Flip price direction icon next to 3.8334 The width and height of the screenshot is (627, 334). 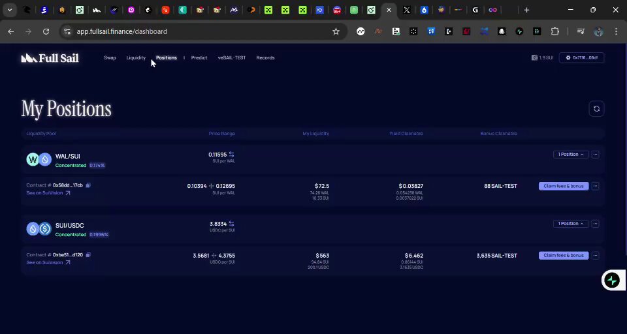pyautogui.click(x=231, y=224)
